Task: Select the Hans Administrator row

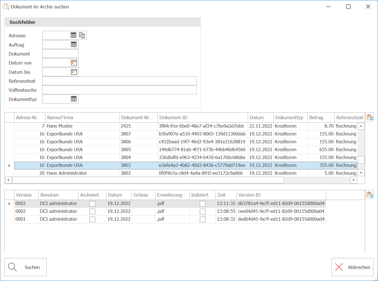Action: [x=186, y=173]
